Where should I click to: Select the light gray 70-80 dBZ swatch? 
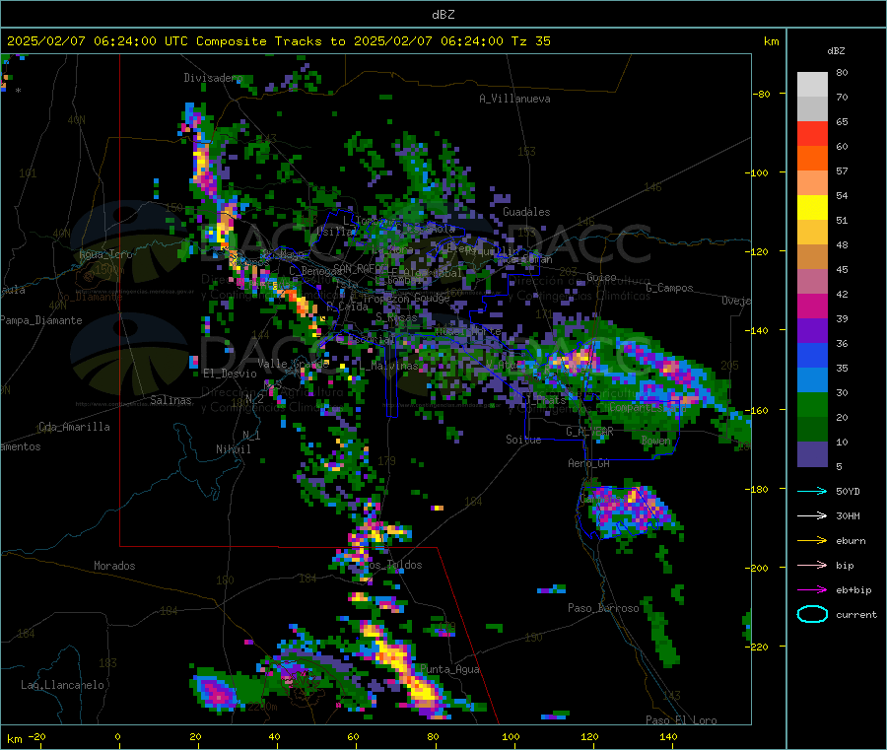pos(812,85)
